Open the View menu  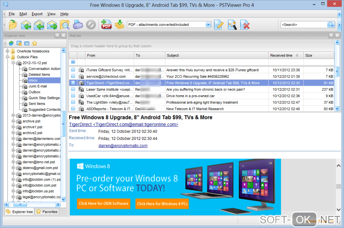pos(51,14)
